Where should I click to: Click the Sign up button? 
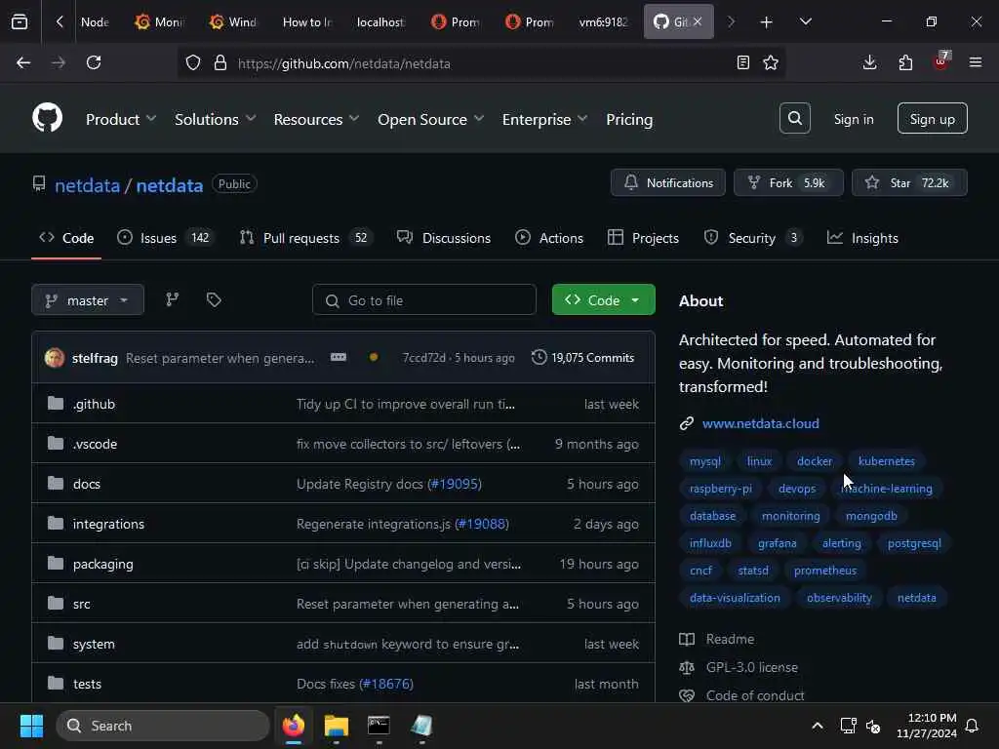[932, 118]
